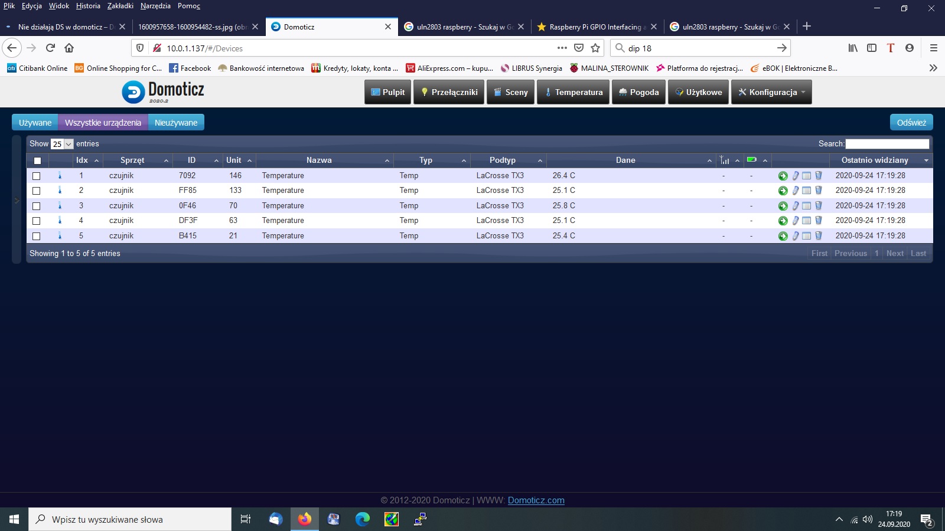The image size is (945, 531).
Task: Open log icon for device 0F46
Action: [806, 206]
